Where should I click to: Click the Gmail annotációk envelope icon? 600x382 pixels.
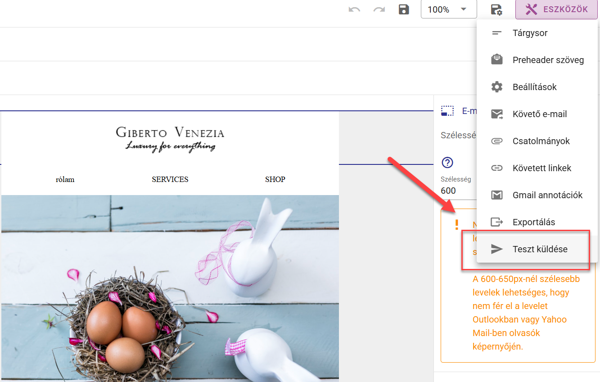click(496, 195)
